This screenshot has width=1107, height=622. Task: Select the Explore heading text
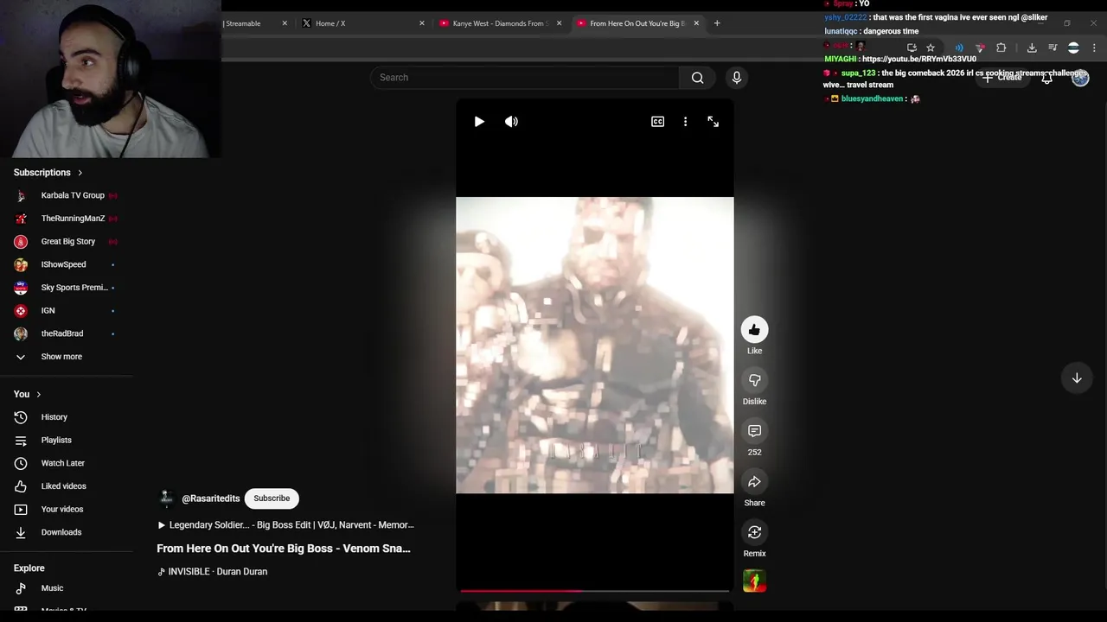click(29, 568)
